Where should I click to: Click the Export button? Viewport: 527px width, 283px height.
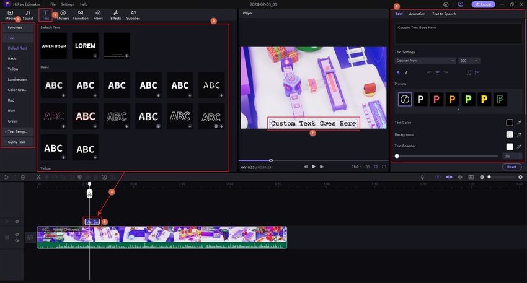[x=483, y=4]
